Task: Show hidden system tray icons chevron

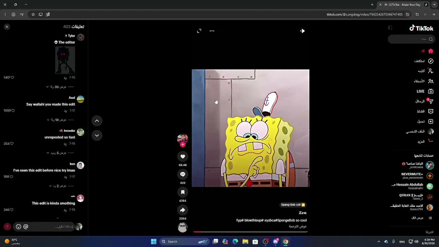Action: [x=379, y=242]
